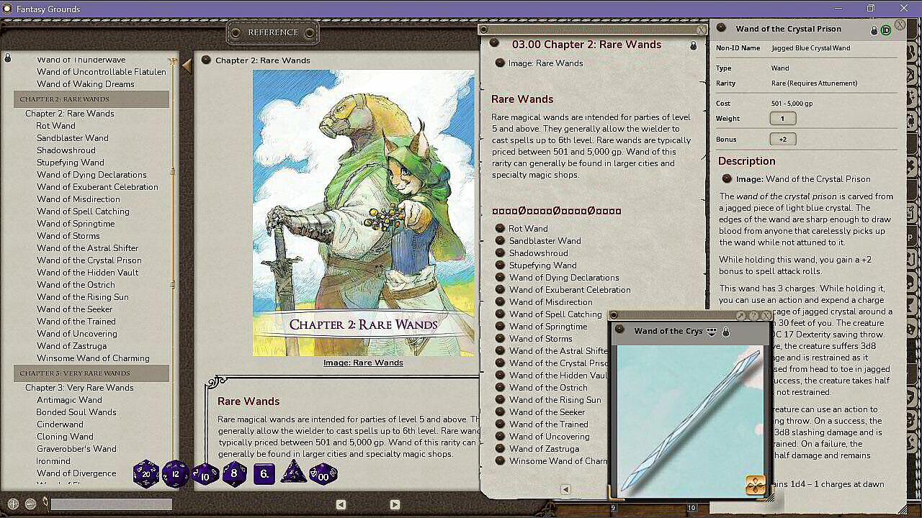Collapse the reference index with left arrow

[187, 66]
